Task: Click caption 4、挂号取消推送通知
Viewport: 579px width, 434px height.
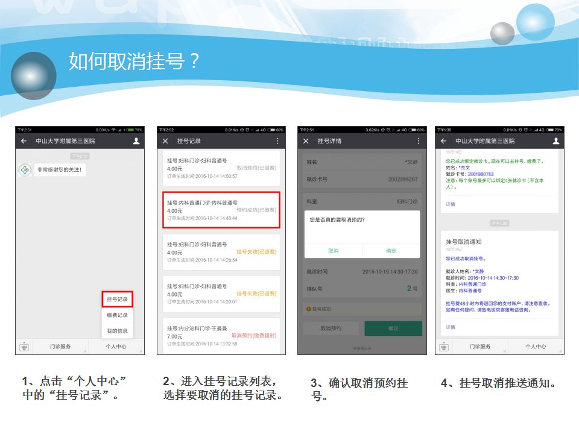Action: (x=499, y=383)
